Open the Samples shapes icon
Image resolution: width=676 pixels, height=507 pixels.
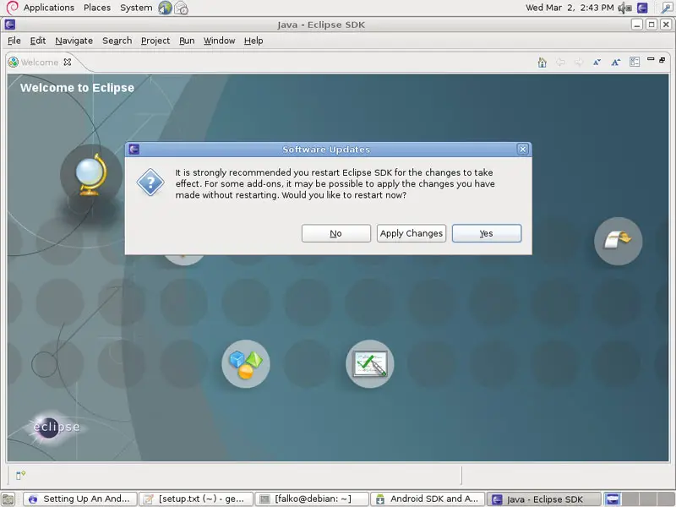click(246, 364)
